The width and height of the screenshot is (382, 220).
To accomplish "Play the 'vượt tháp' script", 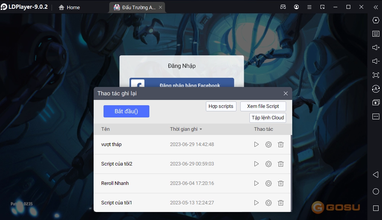I will [256, 145].
